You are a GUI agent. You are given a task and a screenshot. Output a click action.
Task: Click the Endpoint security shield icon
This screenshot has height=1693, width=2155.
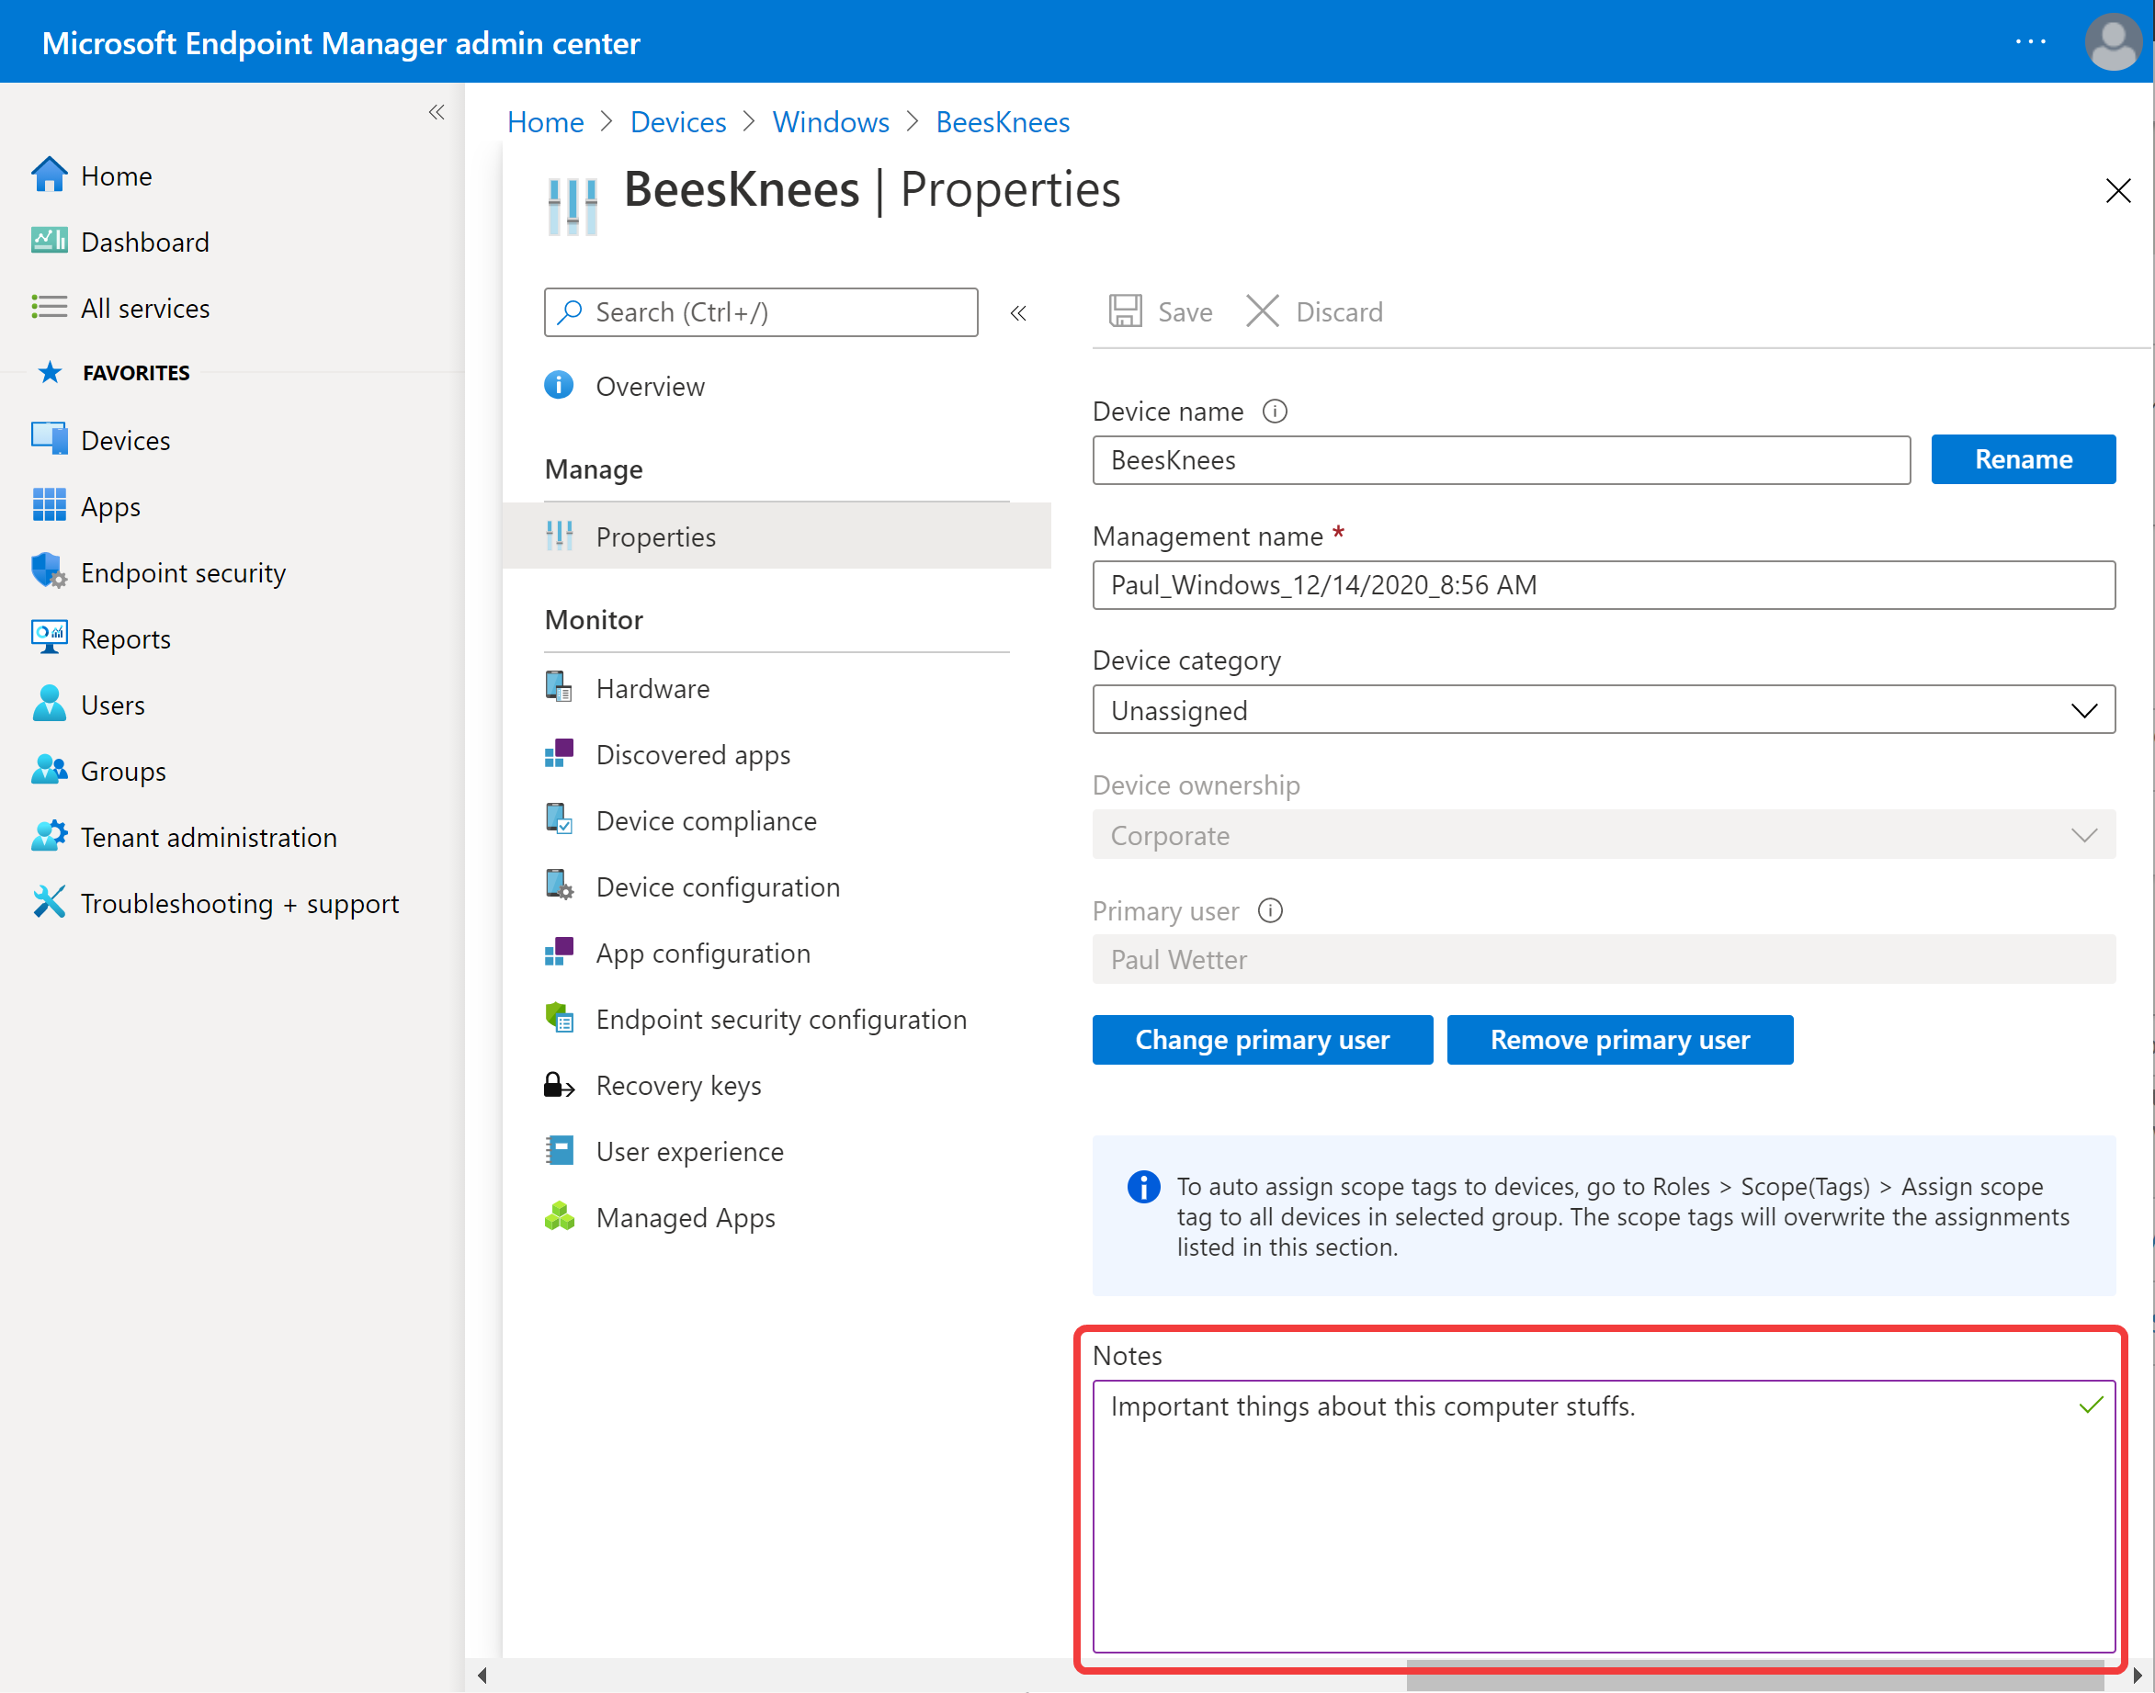49,572
